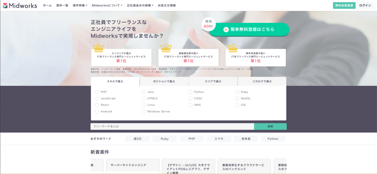Click the 高単価 recommended word
The width and height of the screenshot is (377, 174).
pos(246,139)
